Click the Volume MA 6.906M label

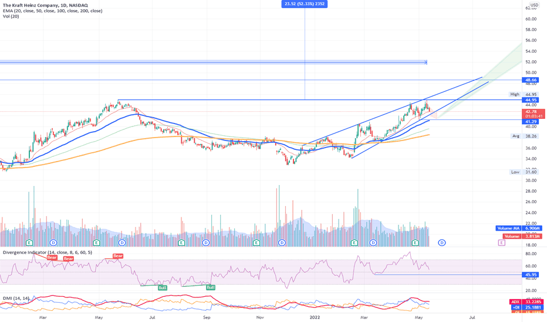point(519,228)
